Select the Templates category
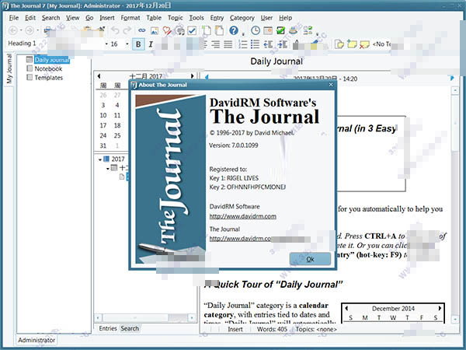 click(x=49, y=78)
